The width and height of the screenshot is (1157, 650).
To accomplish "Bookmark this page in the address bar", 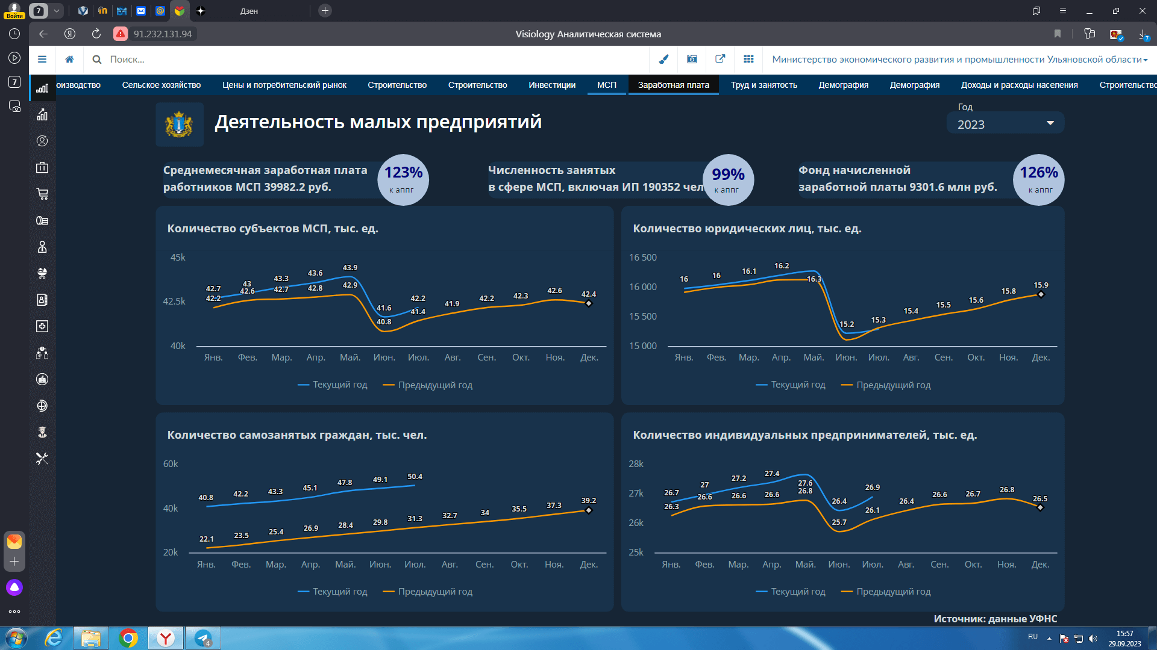I will (1058, 34).
